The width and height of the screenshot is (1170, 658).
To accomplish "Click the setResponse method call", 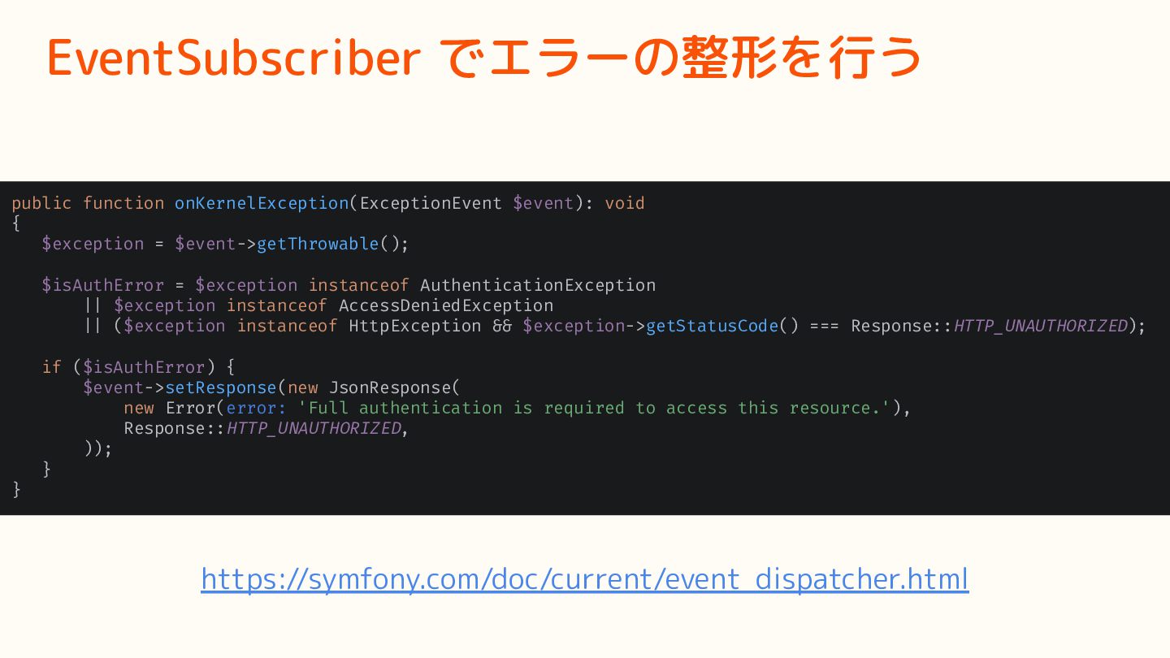I will [x=221, y=387].
